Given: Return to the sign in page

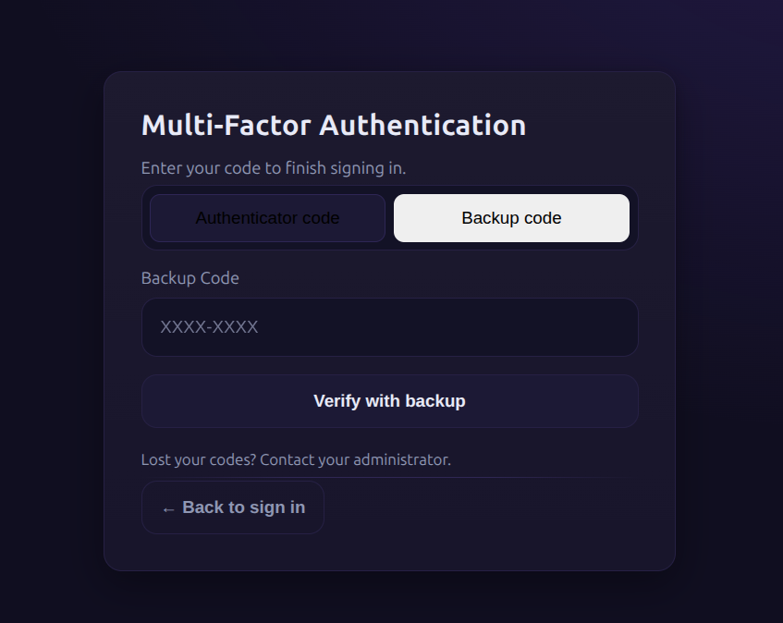Looking at the screenshot, I should (x=233, y=507).
